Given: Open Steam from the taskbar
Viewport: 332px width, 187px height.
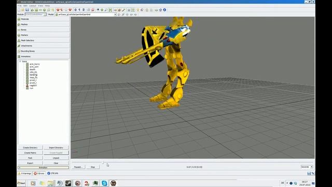Looking at the screenshot, I should tap(68, 183).
